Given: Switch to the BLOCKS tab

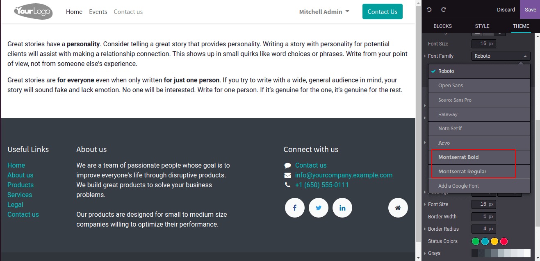Looking at the screenshot, I should pos(442,26).
